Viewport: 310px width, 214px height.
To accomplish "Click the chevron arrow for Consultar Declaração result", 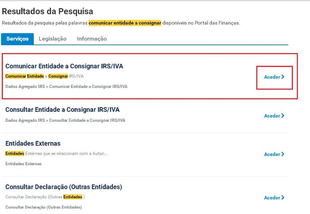I will 283,198.
